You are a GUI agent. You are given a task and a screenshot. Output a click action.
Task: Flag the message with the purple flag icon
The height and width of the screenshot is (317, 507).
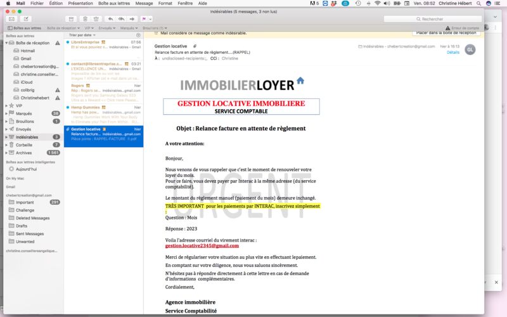(x=144, y=19)
